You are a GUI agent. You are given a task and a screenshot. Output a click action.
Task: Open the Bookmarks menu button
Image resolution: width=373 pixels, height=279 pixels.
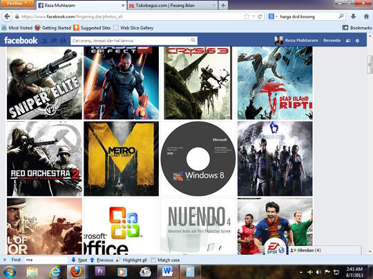tap(357, 28)
